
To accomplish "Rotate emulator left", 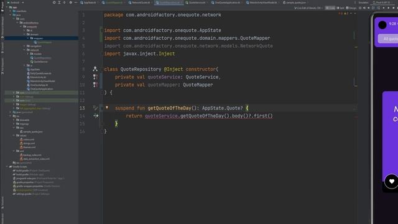I will click(x=373, y=8).
